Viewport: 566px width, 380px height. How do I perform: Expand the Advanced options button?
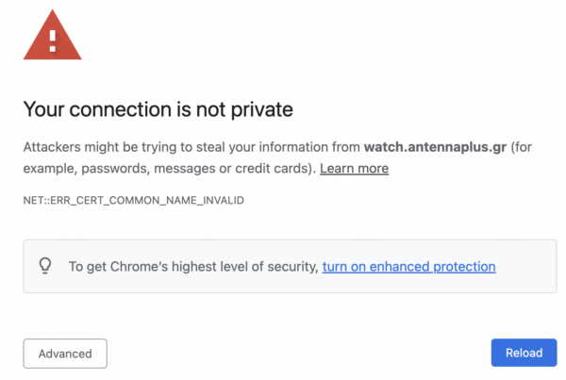pos(65,354)
